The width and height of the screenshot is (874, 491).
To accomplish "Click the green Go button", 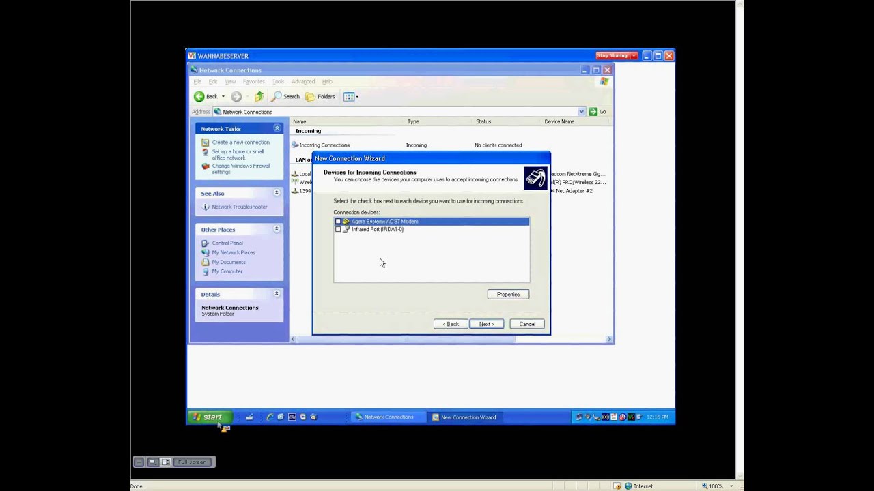I will pos(597,112).
